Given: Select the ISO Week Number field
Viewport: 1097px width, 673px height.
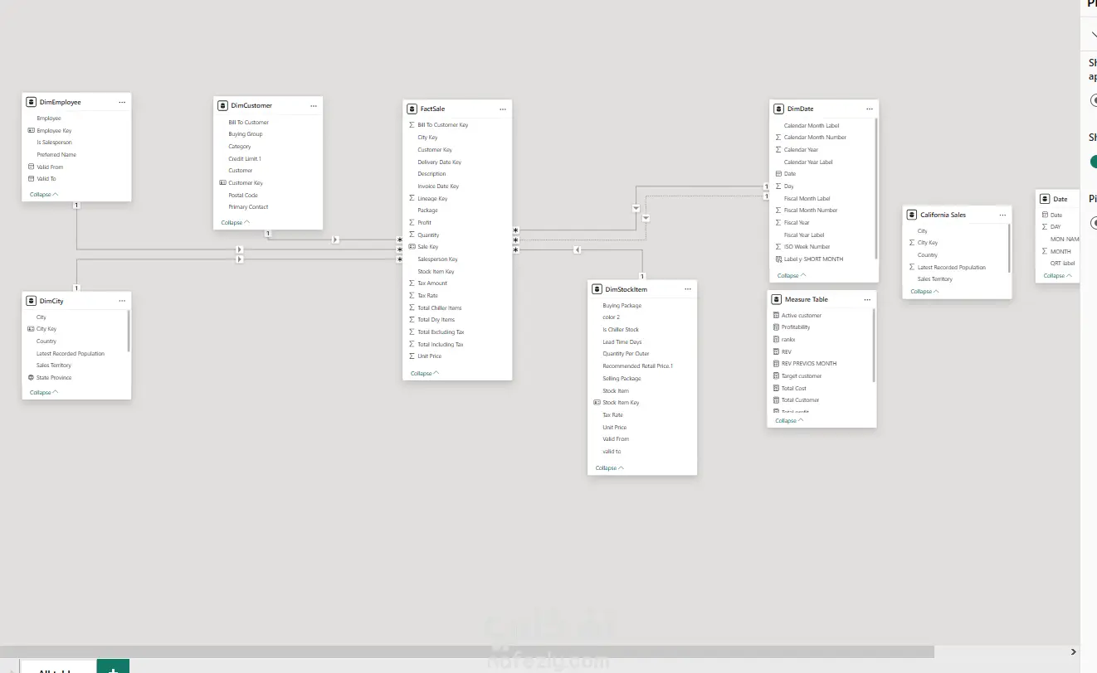Looking at the screenshot, I should point(807,246).
